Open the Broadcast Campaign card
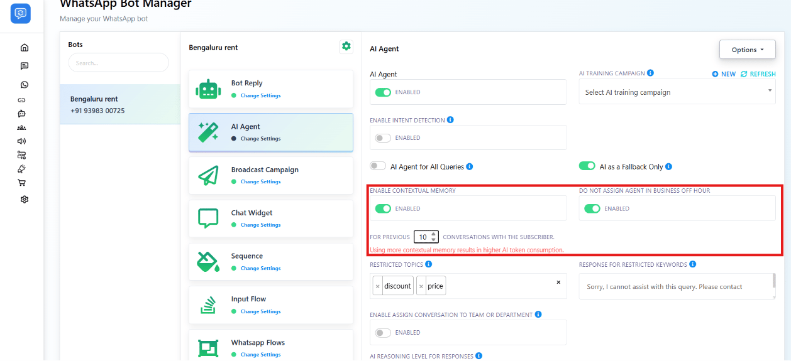791x361 pixels. point(271,175)
